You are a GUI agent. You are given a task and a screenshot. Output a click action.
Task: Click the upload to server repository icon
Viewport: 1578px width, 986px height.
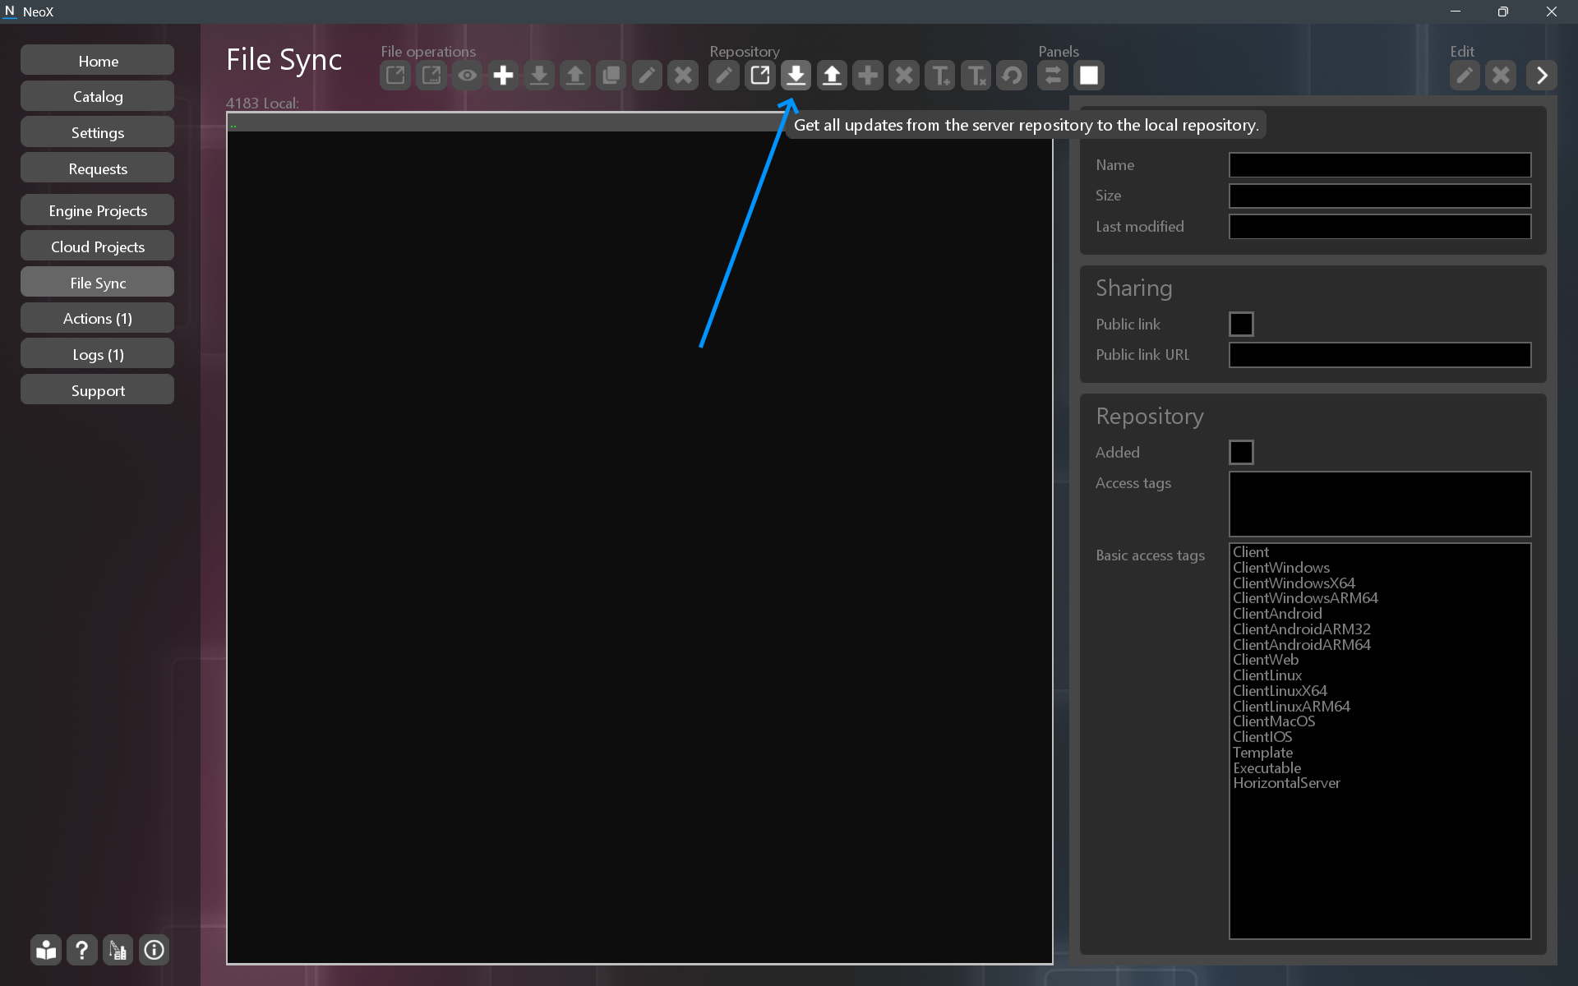(832, 75)
